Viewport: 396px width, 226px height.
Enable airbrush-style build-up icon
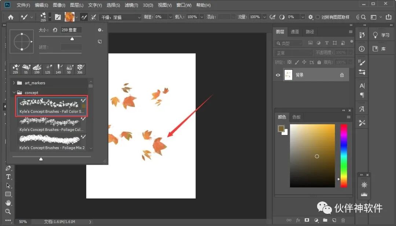272,17
